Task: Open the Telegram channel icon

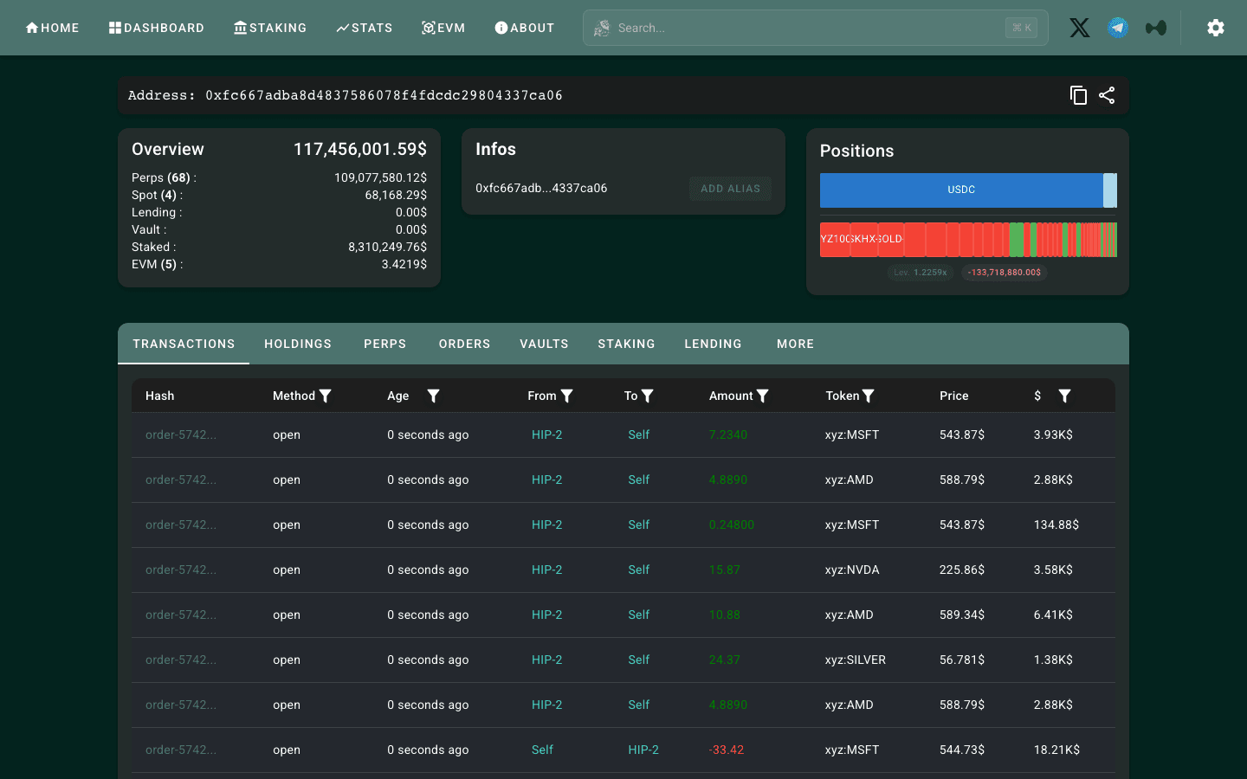Action: click(x=1118, y=28)
